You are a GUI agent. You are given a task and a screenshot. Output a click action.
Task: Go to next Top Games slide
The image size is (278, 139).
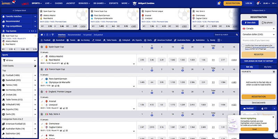[x=36, y=31]
